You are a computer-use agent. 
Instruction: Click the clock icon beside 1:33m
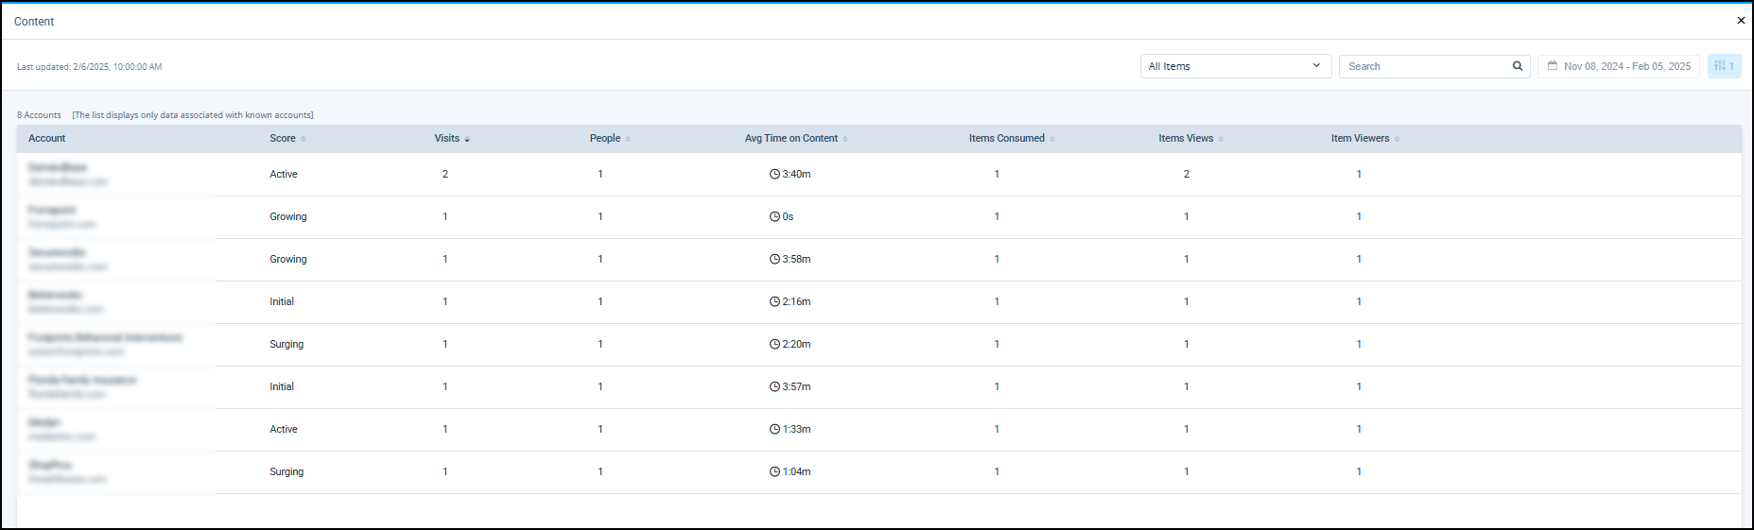click(x=774, y=429)
